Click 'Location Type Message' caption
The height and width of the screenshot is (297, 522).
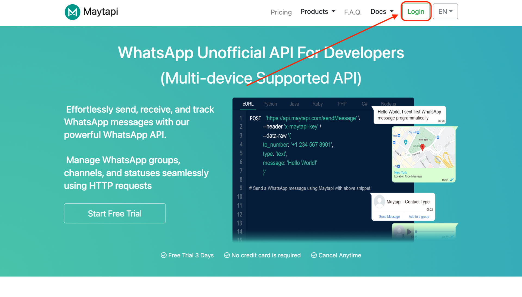[408, 176]
